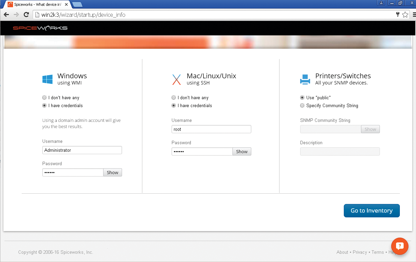Screen dimensions: 416x262
Task: Click the Go to Inventory button
Action: (372, 210)
